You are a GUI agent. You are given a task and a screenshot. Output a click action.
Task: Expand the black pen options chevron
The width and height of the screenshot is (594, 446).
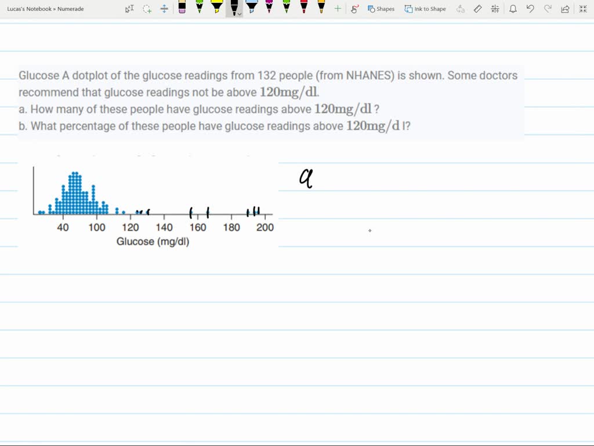[239, 13]
